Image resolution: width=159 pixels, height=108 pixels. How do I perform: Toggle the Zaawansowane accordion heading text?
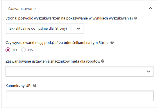coord(22,8)
